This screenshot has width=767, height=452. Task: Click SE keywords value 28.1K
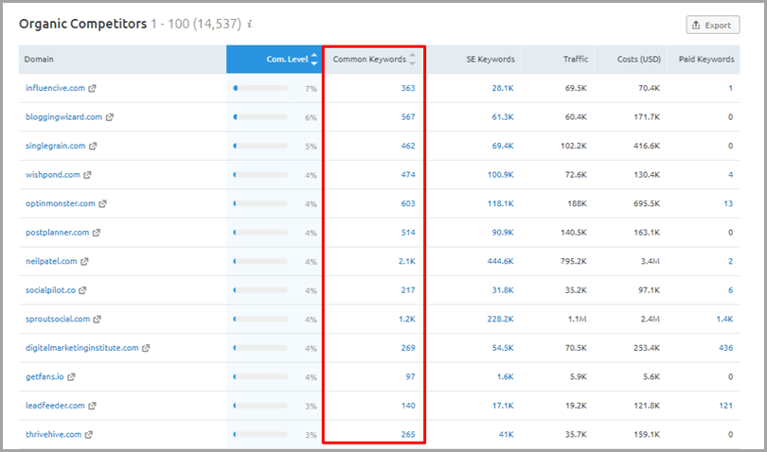pyautogui.click(x=503, y=88)
